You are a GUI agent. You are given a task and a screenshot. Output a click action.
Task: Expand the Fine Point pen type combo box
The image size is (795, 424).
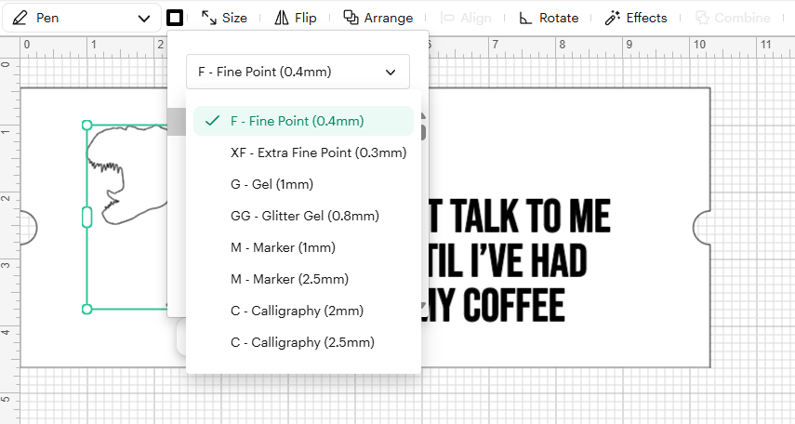(298, 72)
